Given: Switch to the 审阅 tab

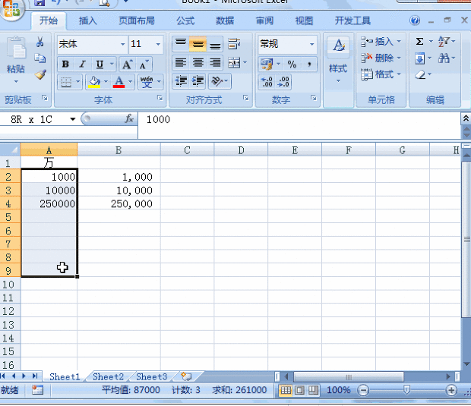Looking at the screenshot, I should 264,20.
